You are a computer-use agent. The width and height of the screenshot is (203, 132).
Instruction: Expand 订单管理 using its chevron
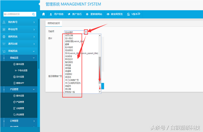point(34,121)
